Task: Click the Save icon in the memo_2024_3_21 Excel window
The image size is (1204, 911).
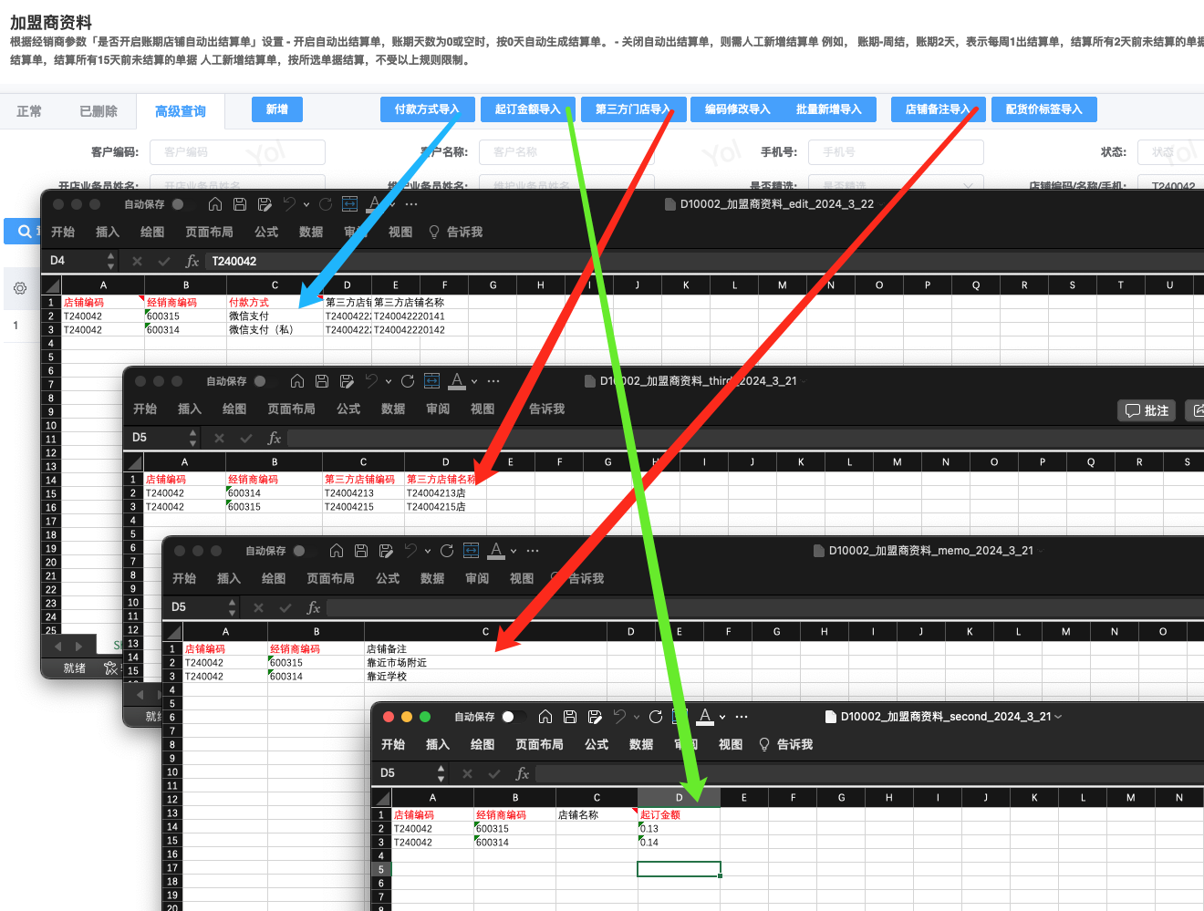Action: click(361, 551)
